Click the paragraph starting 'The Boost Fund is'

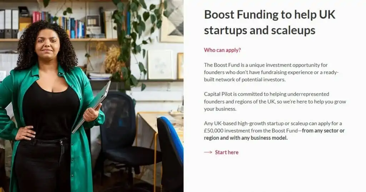pyautogui.click(x=271, y=72)
